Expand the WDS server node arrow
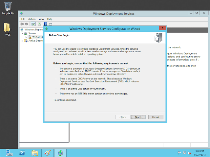 [26, 37]
